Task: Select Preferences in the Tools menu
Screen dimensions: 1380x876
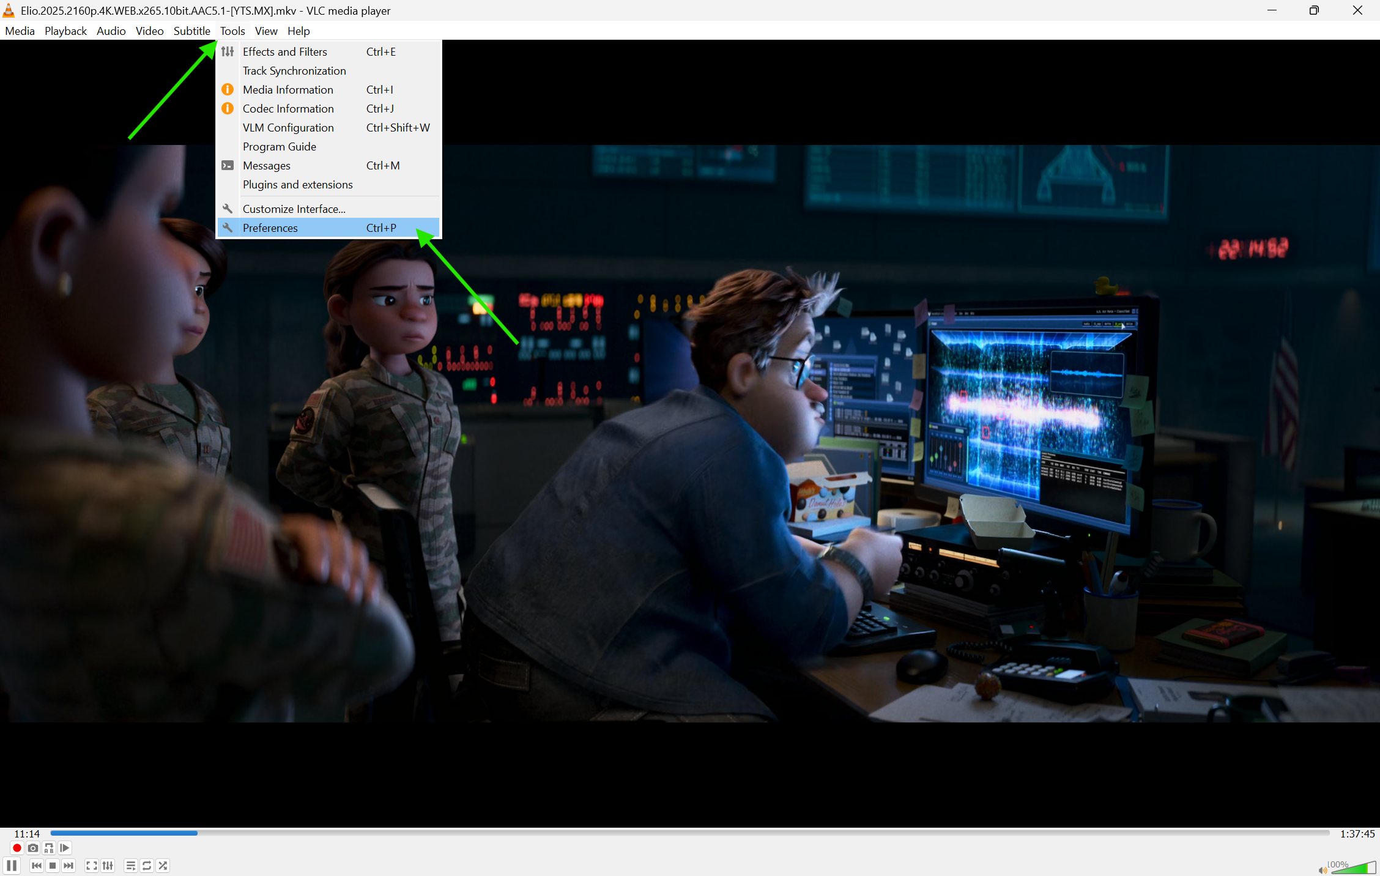Action: pyautogui.click(x=270, y=228)
